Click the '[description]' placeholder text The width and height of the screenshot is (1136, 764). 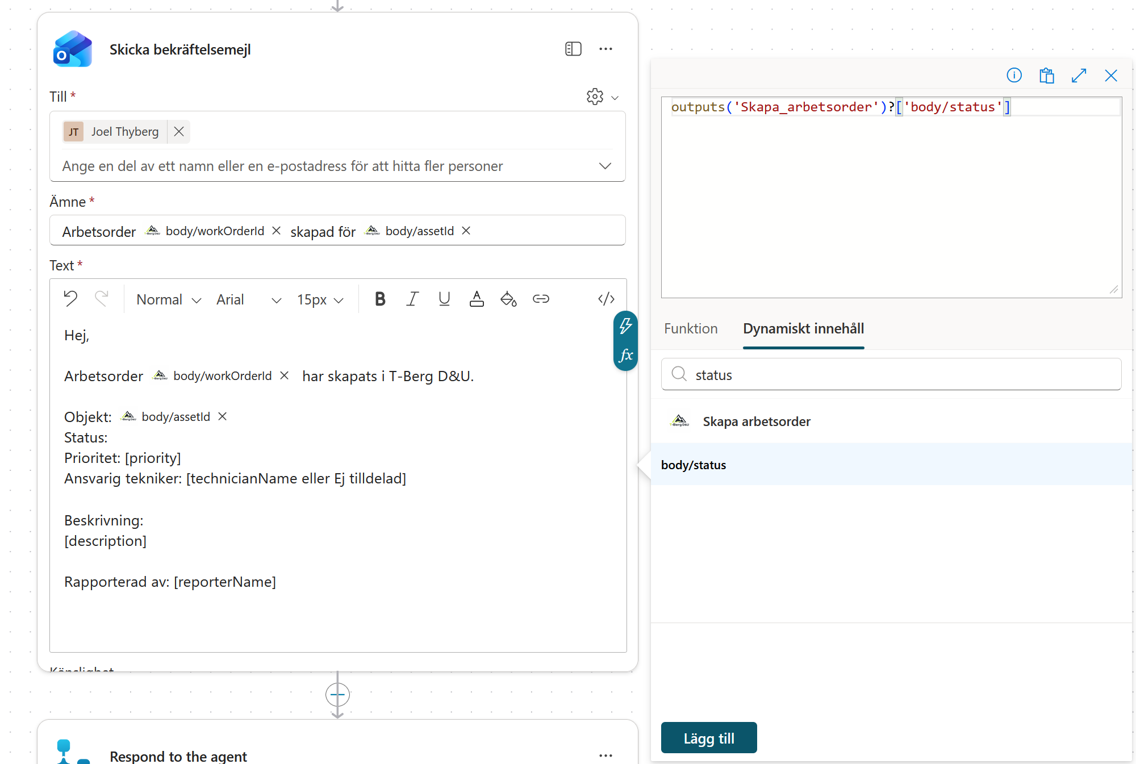coord(105,541)
